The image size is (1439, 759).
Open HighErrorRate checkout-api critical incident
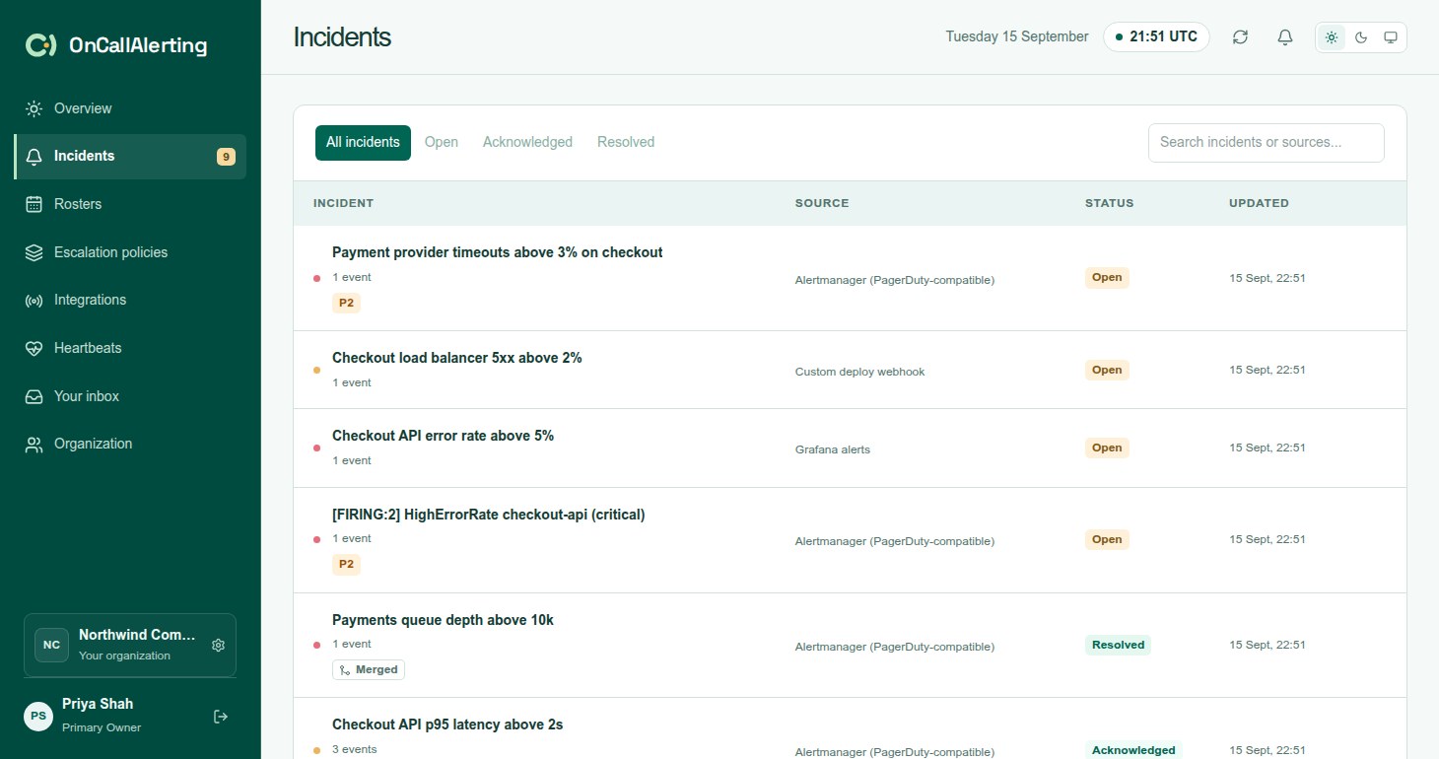488,515
